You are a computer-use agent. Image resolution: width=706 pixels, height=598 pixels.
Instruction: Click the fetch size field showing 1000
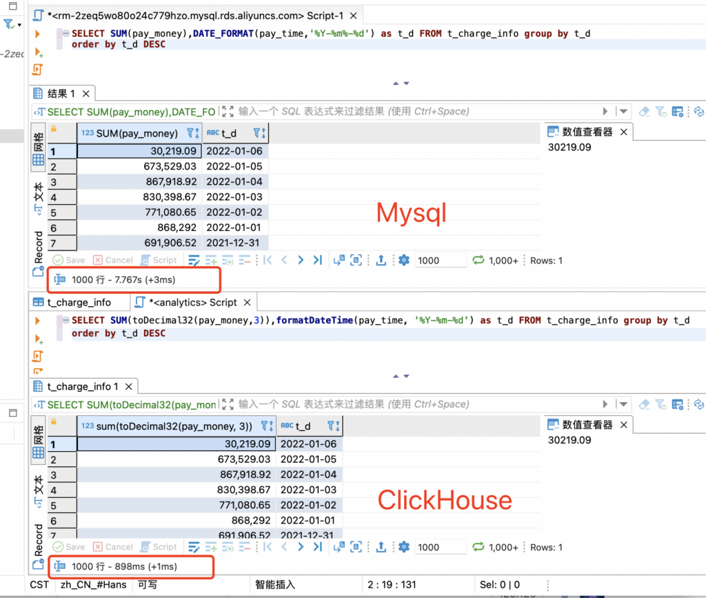pyautogui.click(x=440, y=260)
